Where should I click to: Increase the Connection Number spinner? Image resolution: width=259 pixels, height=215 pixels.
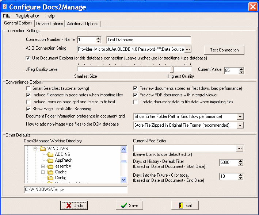98,38
